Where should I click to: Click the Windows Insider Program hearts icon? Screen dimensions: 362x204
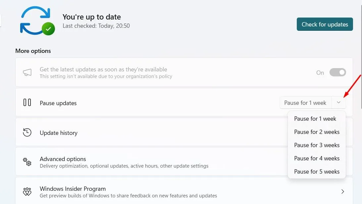coord(27,191)
